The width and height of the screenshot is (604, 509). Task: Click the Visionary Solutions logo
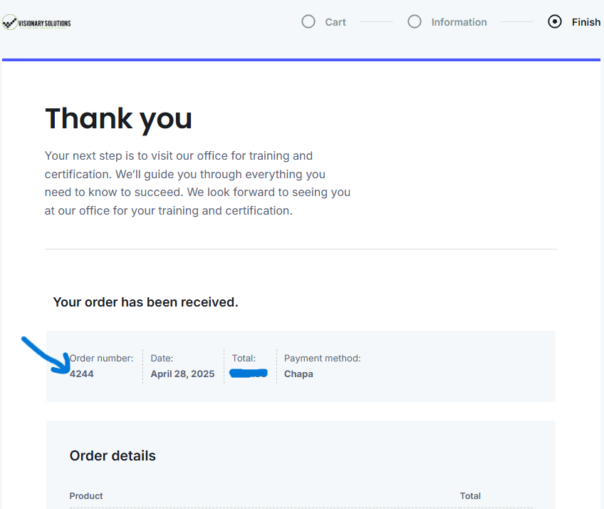[x=36, y=23]
